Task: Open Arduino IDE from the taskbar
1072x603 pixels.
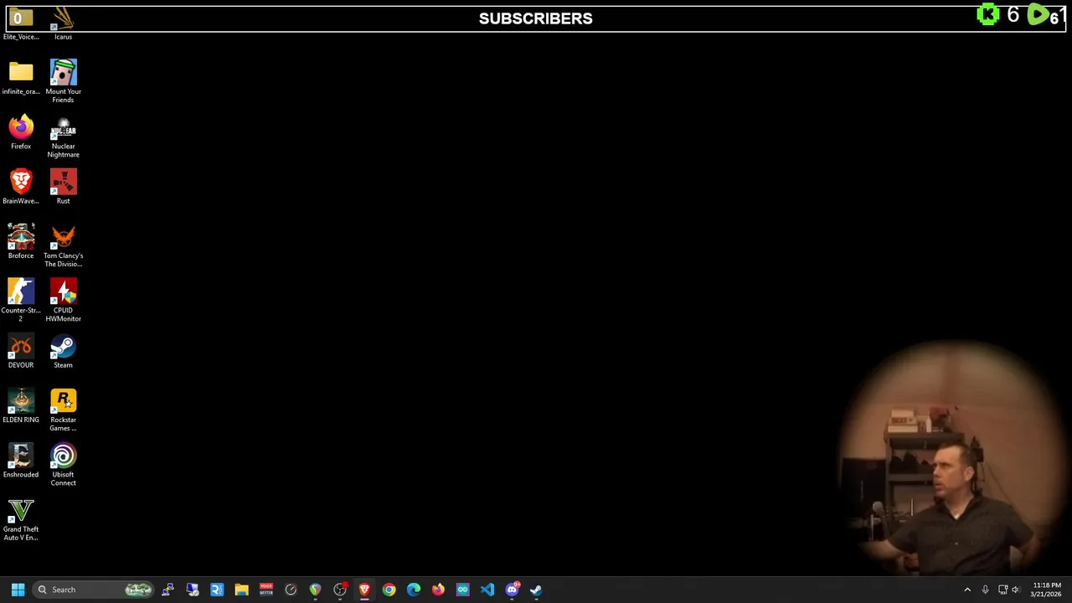Action: 462,590
